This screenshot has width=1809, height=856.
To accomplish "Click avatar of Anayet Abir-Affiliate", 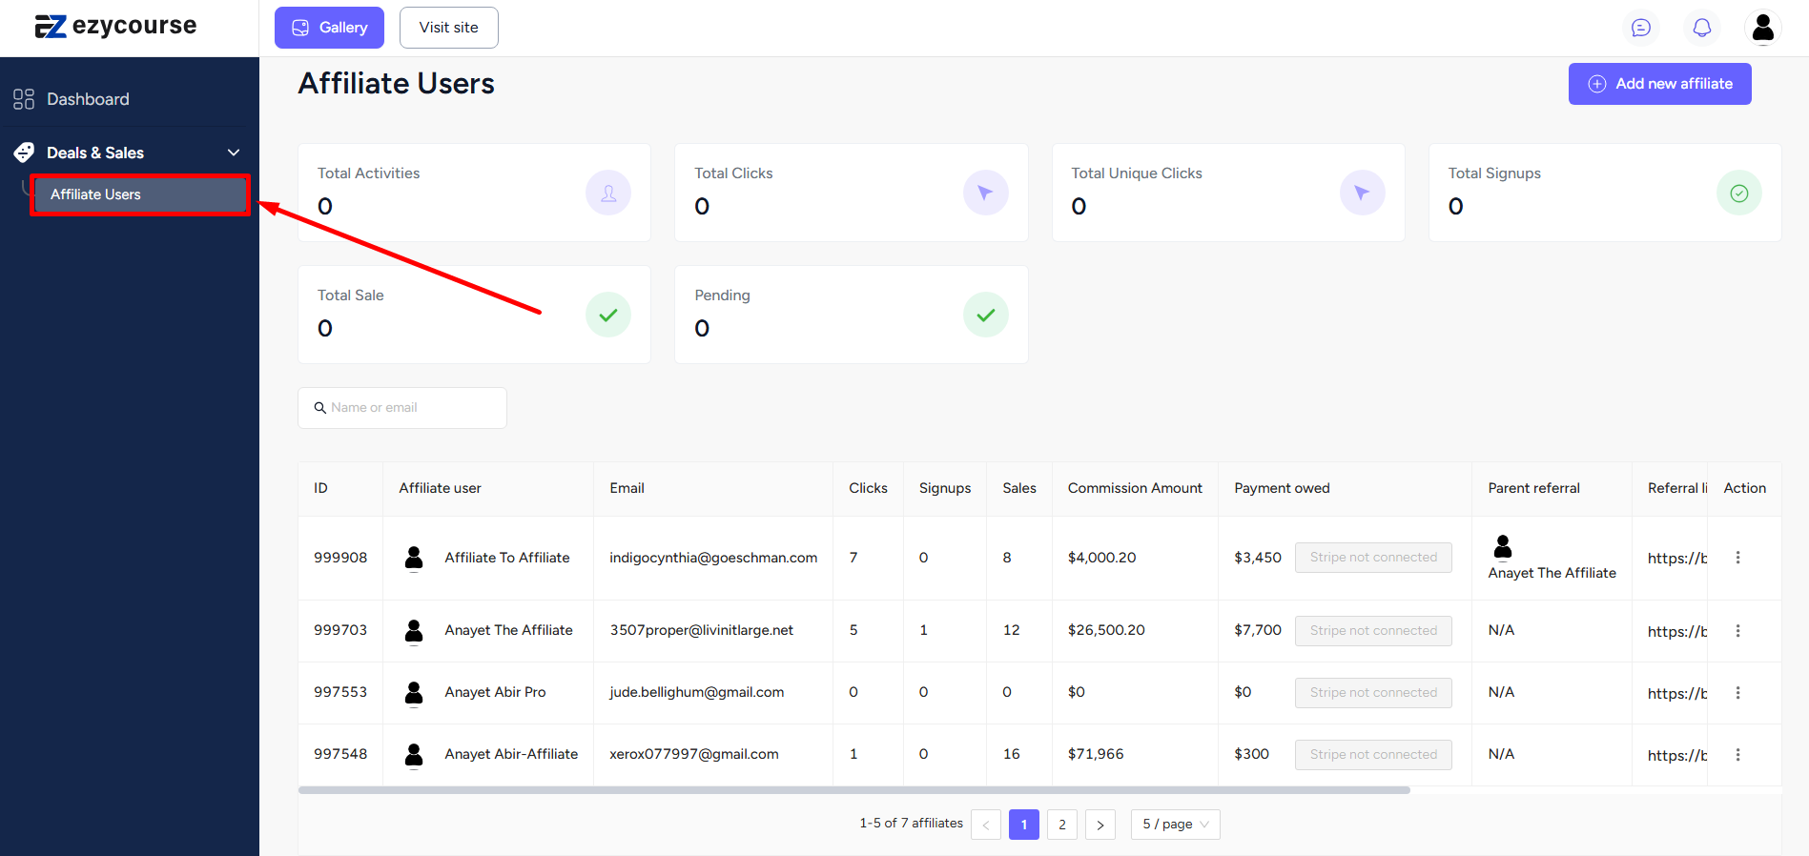I will tap(414, 755).
